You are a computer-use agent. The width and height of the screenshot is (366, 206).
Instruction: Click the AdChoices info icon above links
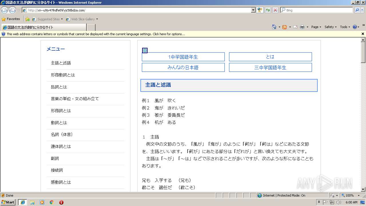pyautogui.click(x=145, y=51)
